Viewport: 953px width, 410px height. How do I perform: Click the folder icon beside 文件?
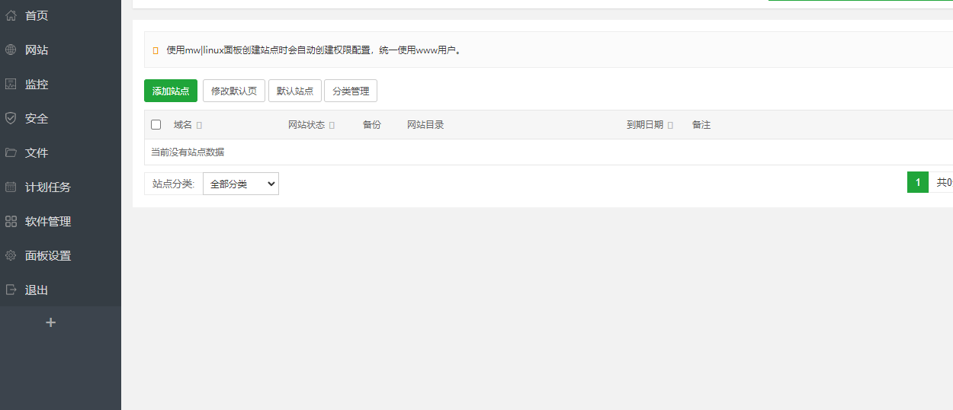click(x=11, y=152)
